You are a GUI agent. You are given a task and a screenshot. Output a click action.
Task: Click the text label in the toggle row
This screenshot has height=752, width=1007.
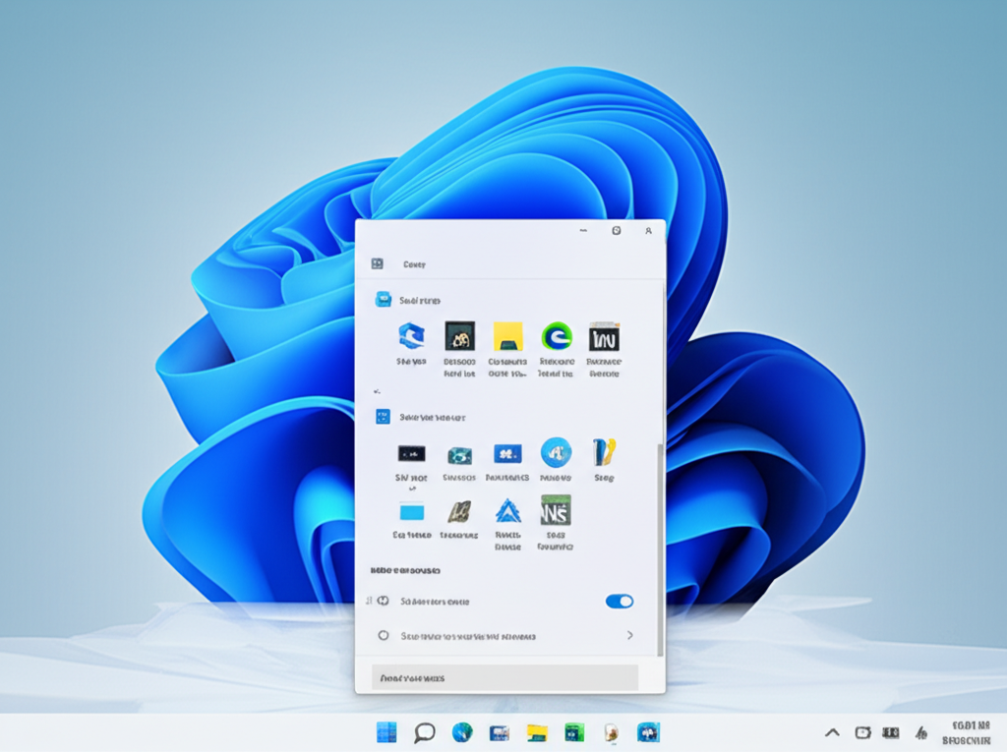(x=435, y=602)
